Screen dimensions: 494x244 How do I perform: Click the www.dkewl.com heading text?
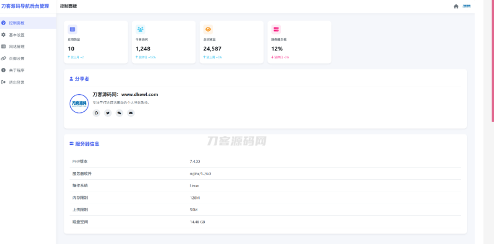[x=125, y=94]
